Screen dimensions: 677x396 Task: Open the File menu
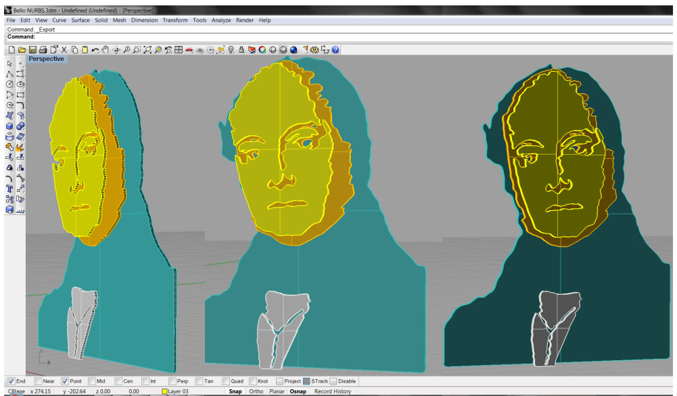click(x=11, y=20)
